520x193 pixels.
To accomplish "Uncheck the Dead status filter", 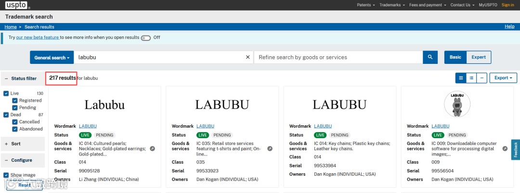I will [x=6, y=115].
